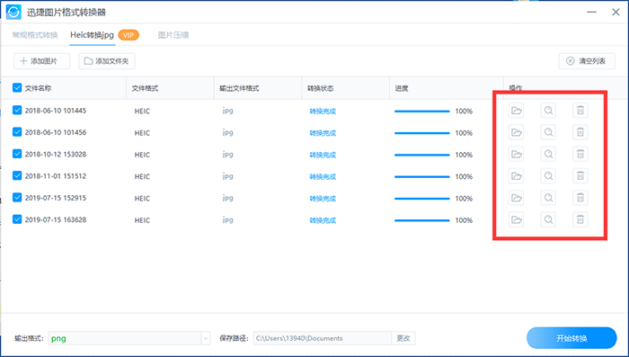The width and height of the screenshot is (629, 357).
Task: Preview image 2019-07-15 163628
Action: 548,219
